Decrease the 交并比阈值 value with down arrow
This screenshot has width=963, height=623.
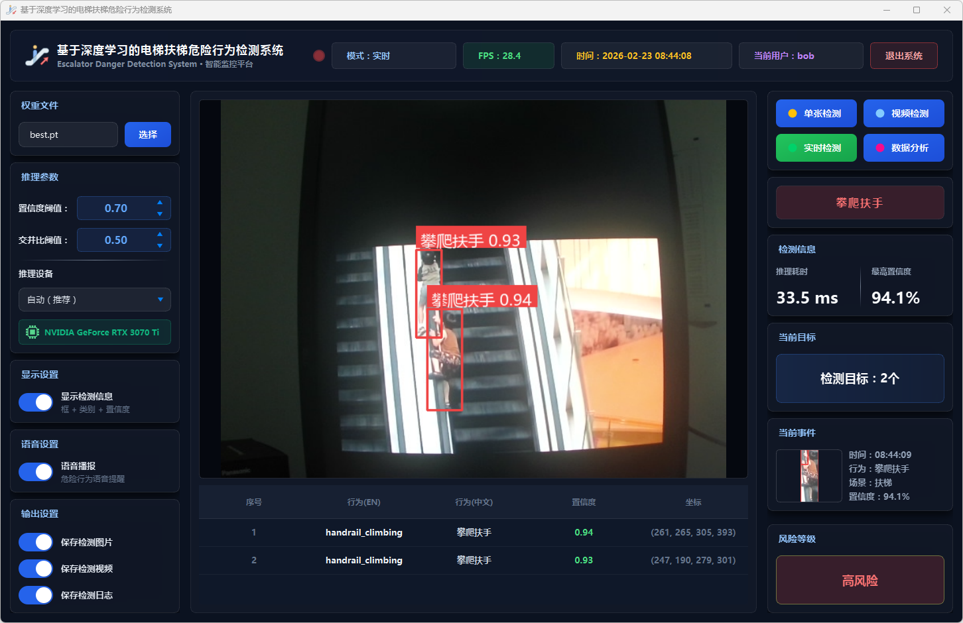pos(160,246)
